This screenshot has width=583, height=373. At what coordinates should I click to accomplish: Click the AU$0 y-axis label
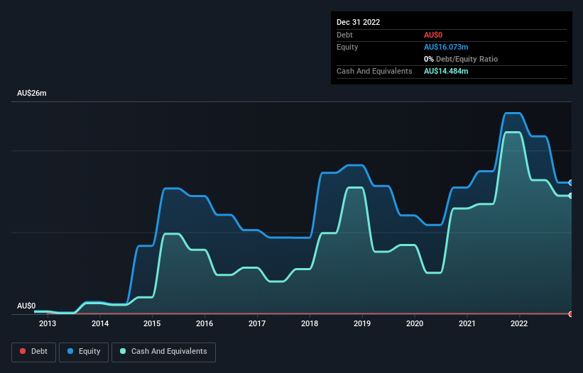pos(26,306)
